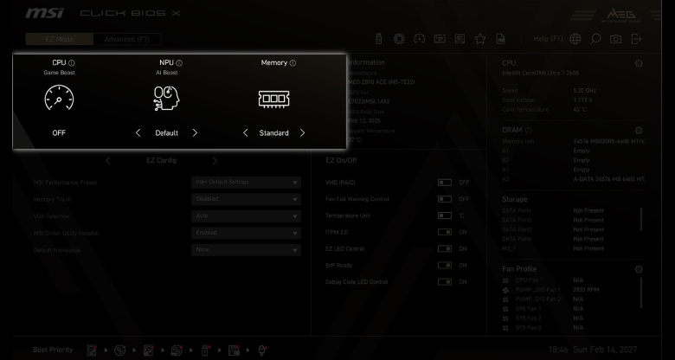Toggle Debug Code LED Control switch

tap(445, 282)
